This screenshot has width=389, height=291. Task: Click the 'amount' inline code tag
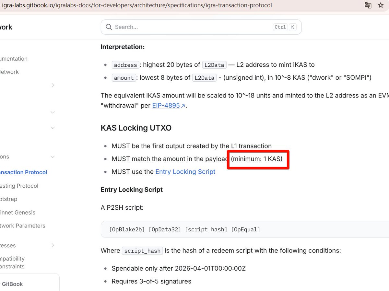pos(124,78)
